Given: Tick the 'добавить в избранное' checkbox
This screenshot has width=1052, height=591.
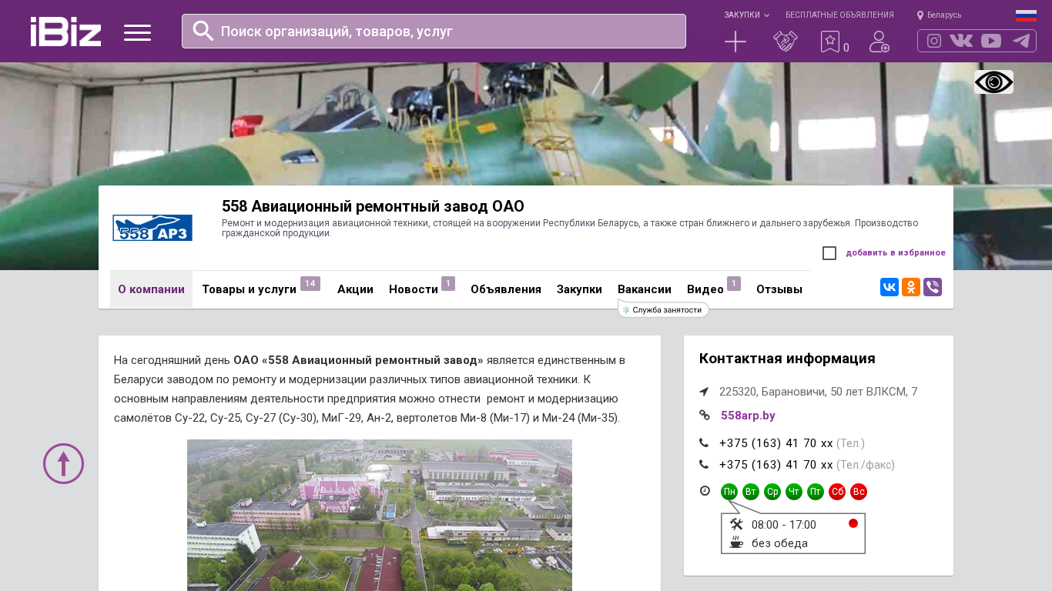Looking at the screenshot, I should [829, 253].
